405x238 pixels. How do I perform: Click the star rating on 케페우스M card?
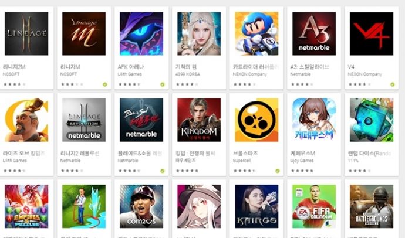[x=302, y=171]
